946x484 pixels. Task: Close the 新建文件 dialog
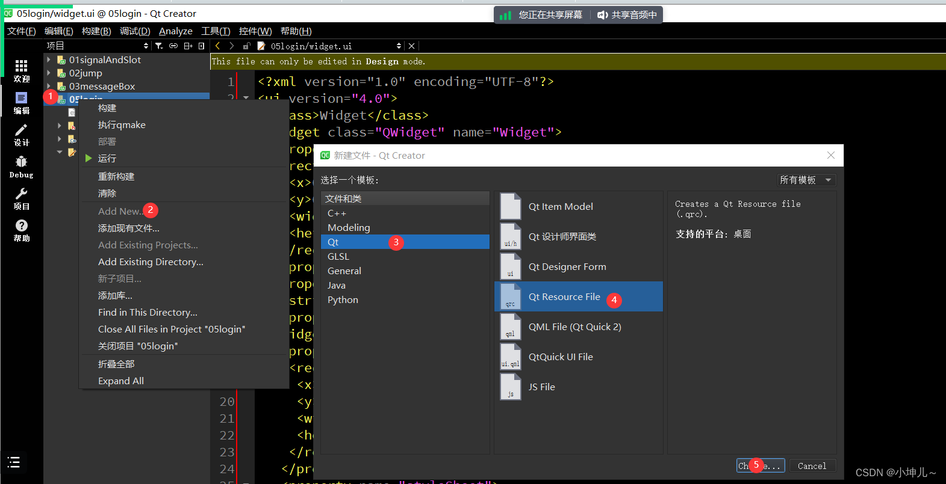click(x=831, y=155)
